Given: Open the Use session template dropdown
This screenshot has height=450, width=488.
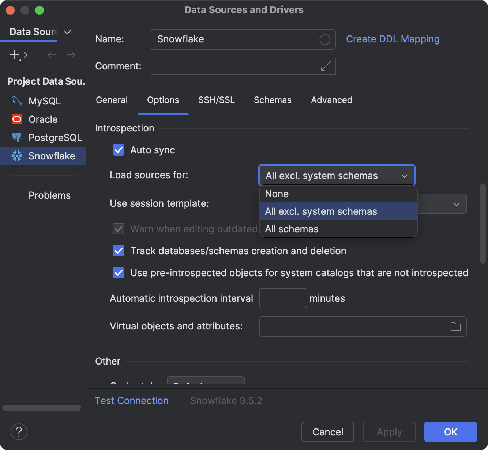Looking at the screenshot, I should click(x=456, y=204).
